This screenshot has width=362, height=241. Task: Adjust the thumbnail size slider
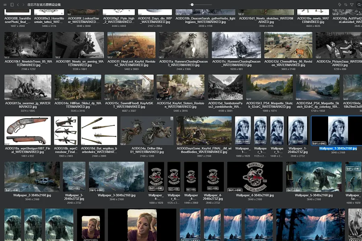tap(192, 4)
